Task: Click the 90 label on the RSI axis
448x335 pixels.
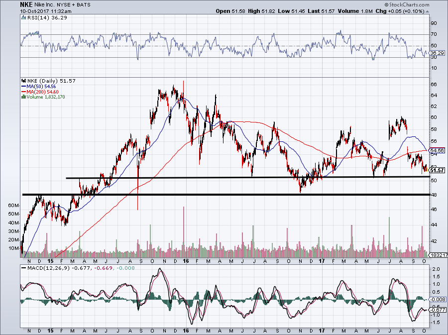Action: click(x=434, y=23)
